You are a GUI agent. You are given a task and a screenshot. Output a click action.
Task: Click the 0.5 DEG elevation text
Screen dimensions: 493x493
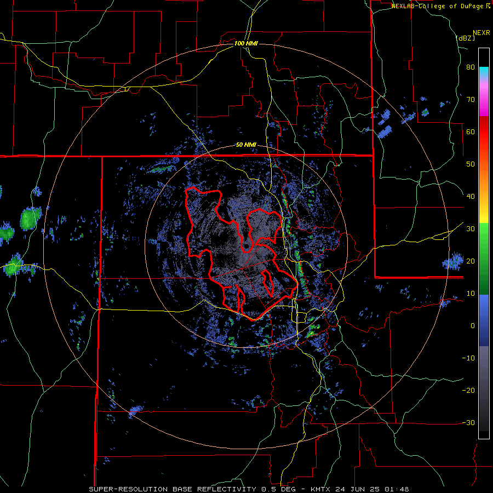point(280,489)
